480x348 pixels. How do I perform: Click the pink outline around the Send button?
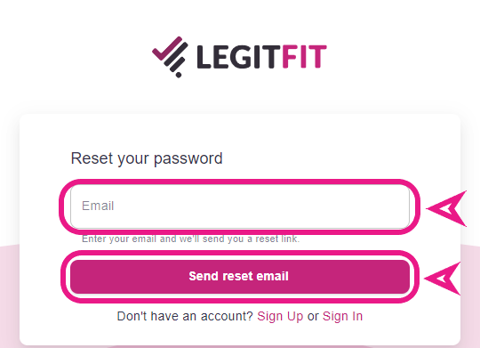(x=240, y=253)
